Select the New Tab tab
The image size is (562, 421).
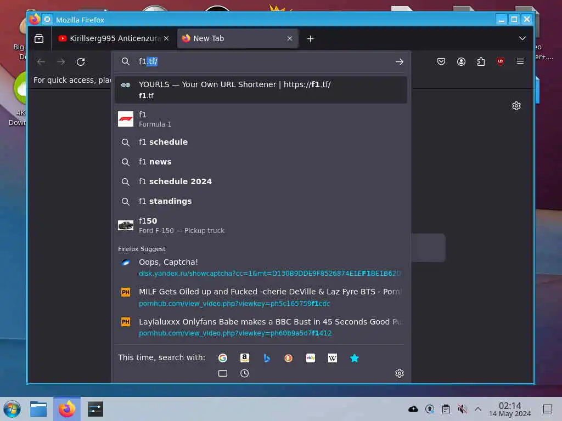[x=238, y=38]
